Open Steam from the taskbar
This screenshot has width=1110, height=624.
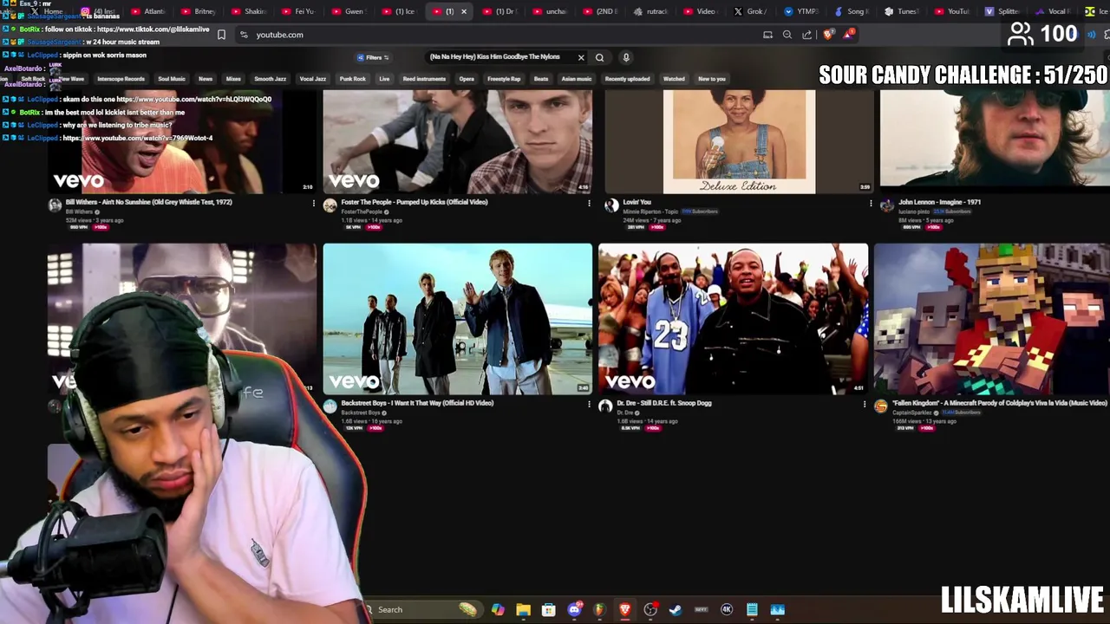tap(676, 609)
